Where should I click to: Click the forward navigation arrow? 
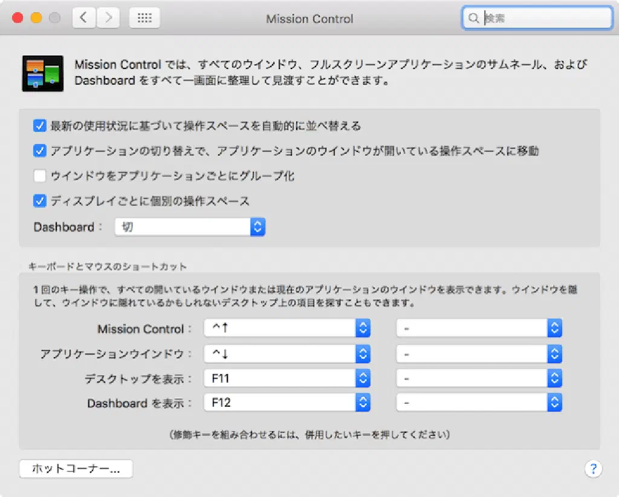108,18
